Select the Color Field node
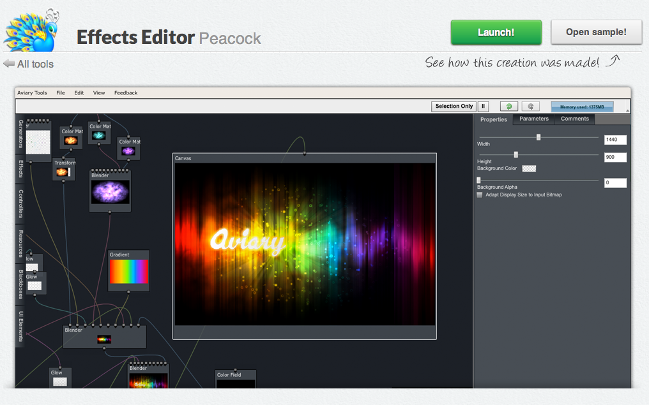The height and width of the screenshot is (405, 649). pyautogui.click(x=236, y=379)
